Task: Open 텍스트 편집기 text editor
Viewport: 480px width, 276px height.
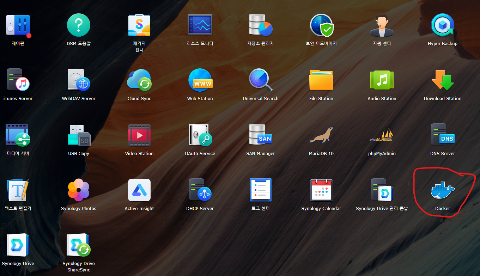Action: tap(18, 190)
